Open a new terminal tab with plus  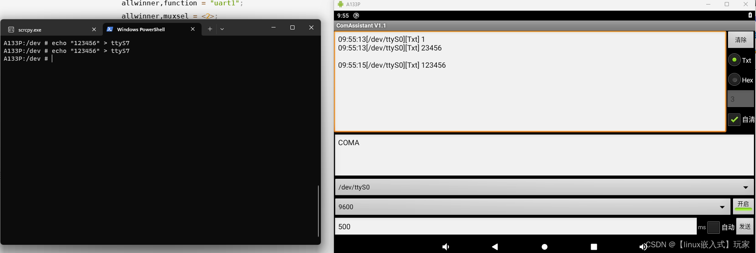pos(210,29)
